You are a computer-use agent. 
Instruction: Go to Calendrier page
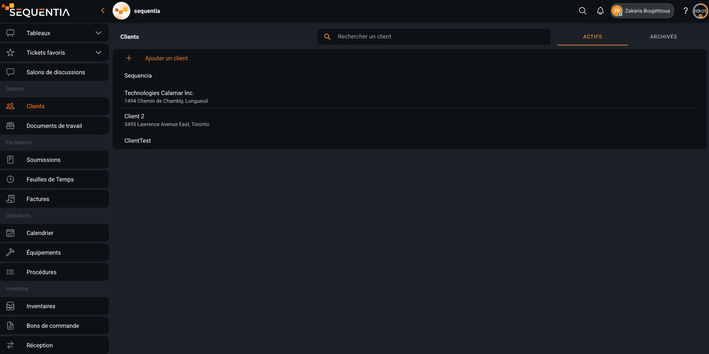tap(54, 233)
